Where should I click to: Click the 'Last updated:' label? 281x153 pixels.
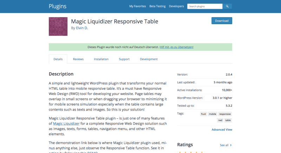point(186,82)
